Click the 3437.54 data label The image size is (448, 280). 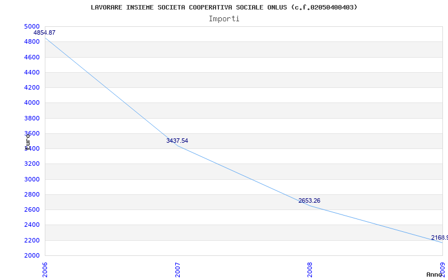177,141
